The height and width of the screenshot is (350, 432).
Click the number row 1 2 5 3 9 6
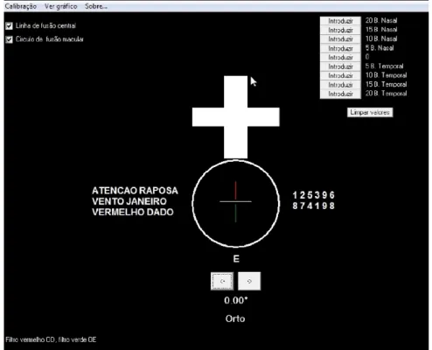tap(314, 195)
